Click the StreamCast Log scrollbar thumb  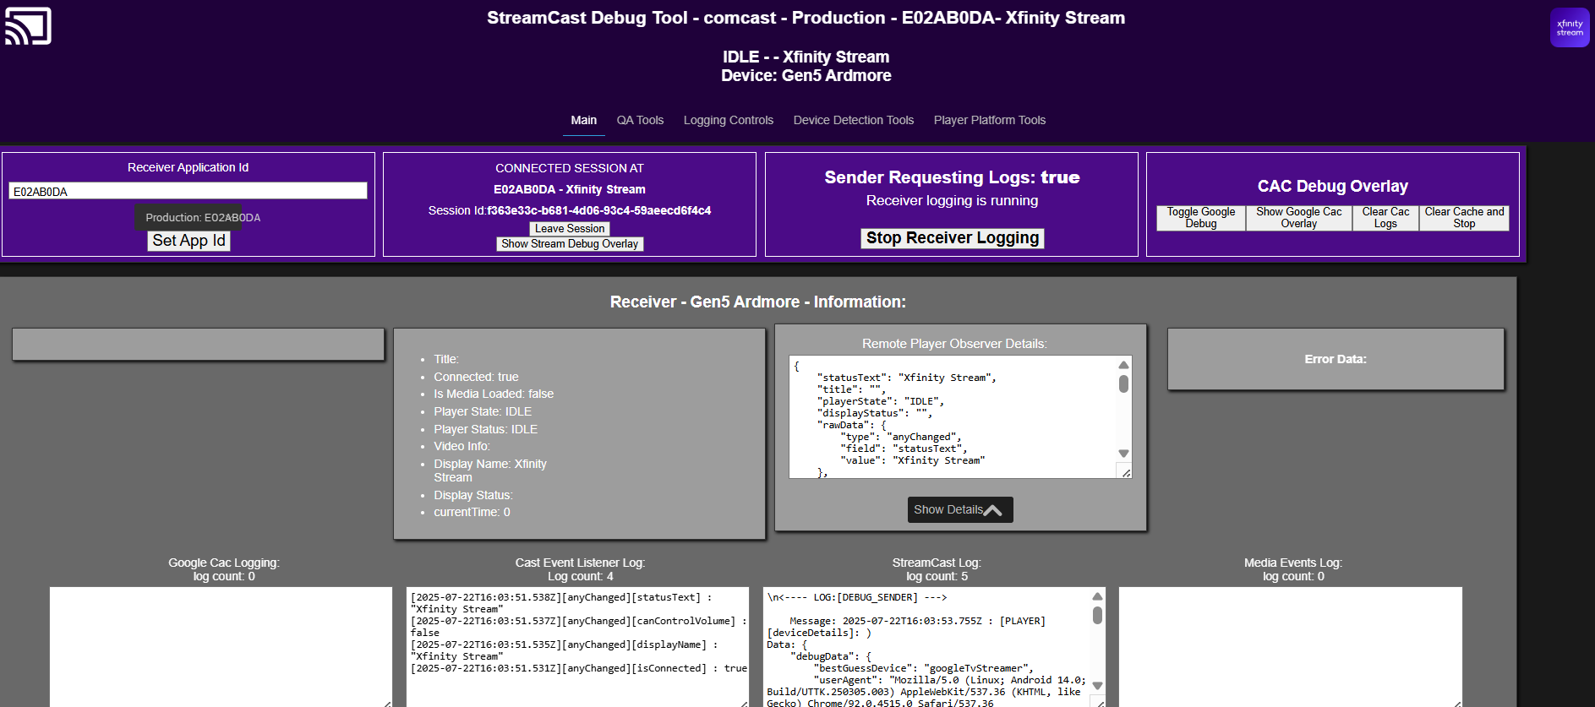tap(1097, 615)
